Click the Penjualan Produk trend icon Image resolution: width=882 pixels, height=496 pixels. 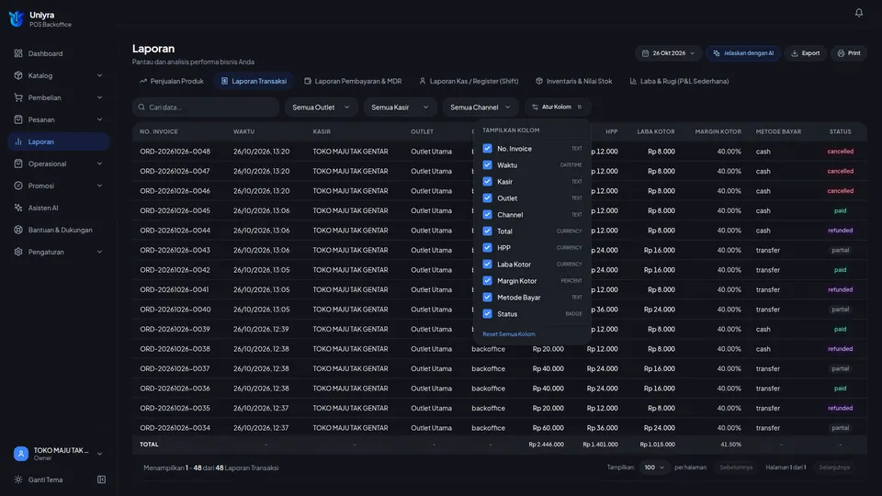click(143, 81)
